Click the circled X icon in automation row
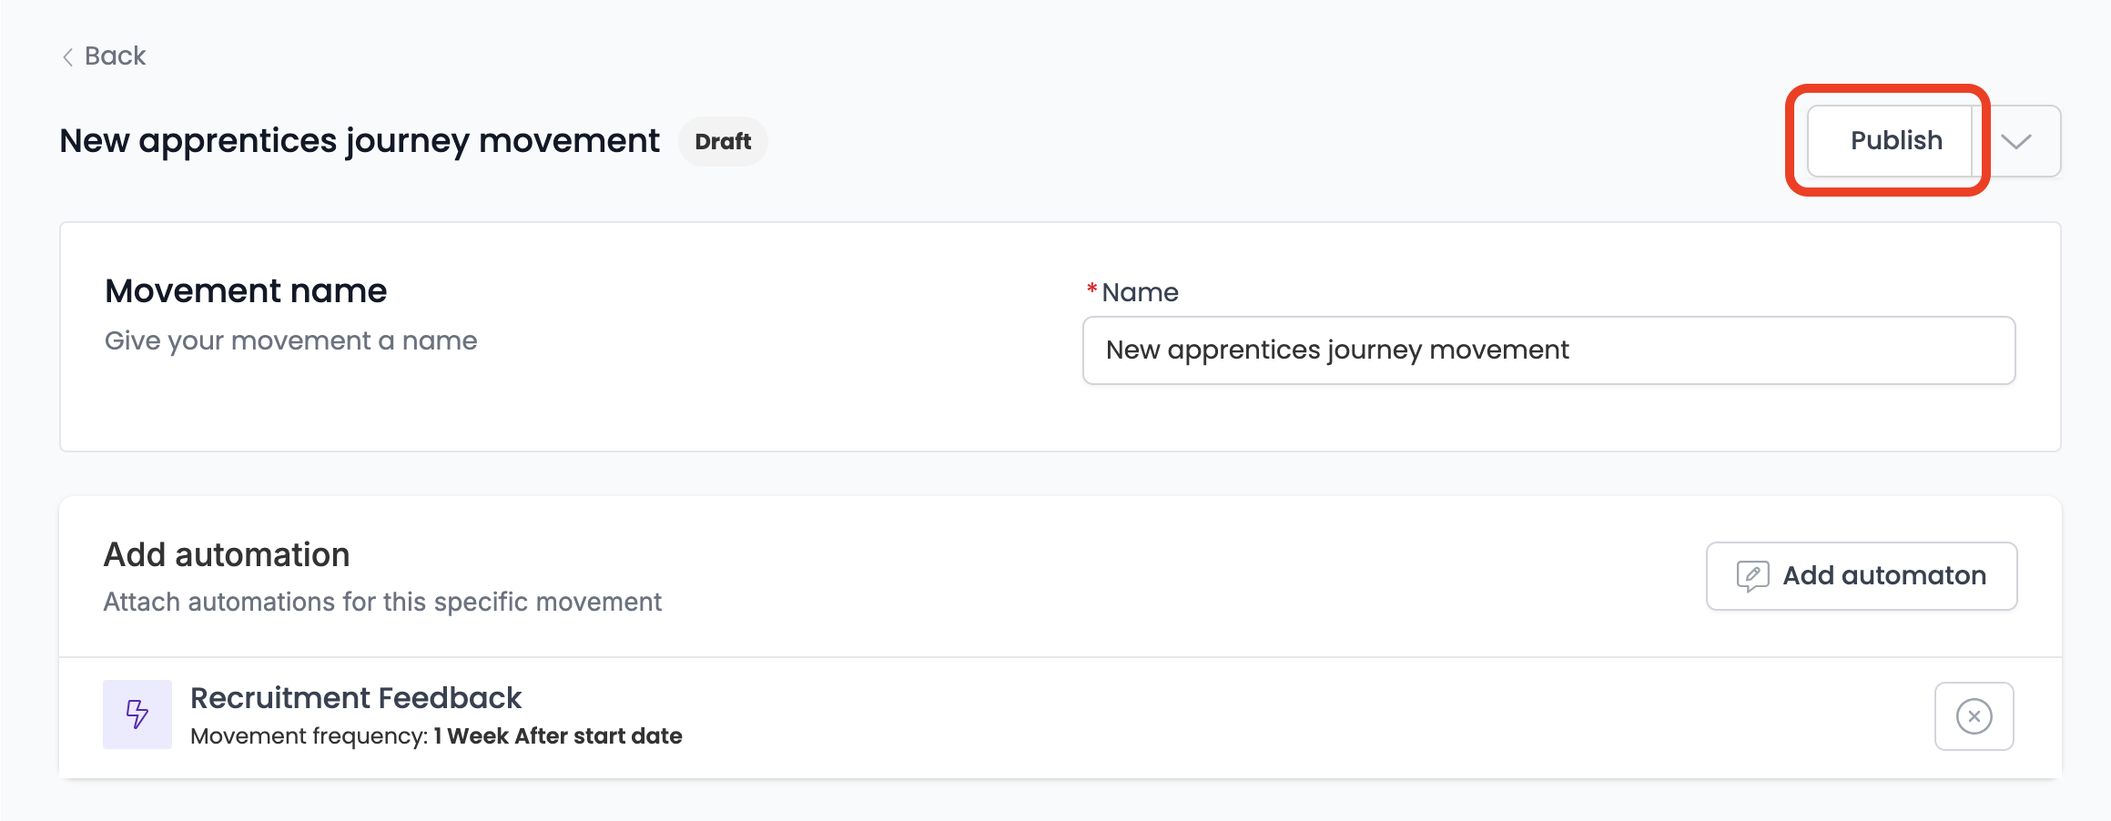Screen dimensions: 2111x821 [x=1974, y=716]
